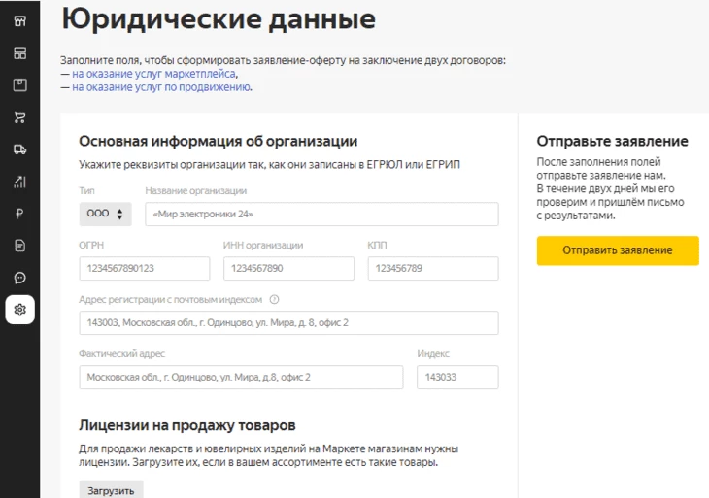709x498 pixels.
Task: Focus the Адрес регистрации input field
Action: coord(288,322)
